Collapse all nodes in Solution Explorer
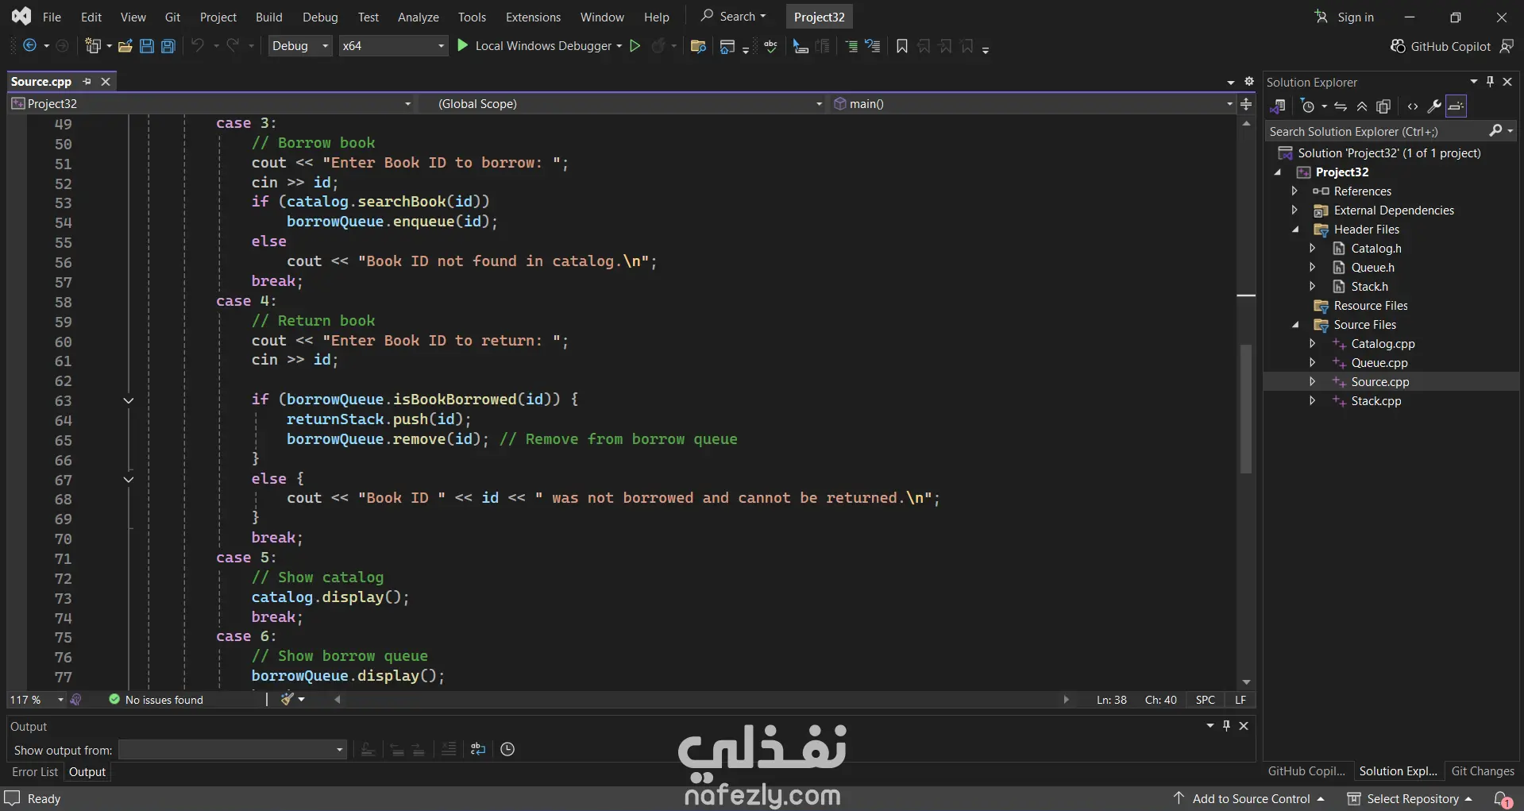Image resolution: width=1524 pixels, height=811 pixels. coord(1362,106)
